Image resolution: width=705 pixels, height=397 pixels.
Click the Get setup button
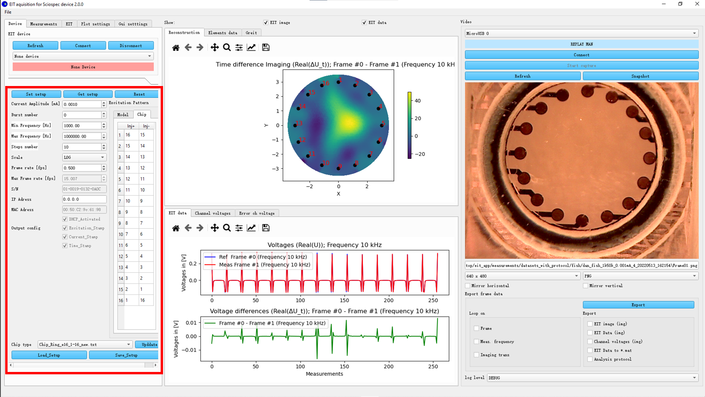click(88, 94)
